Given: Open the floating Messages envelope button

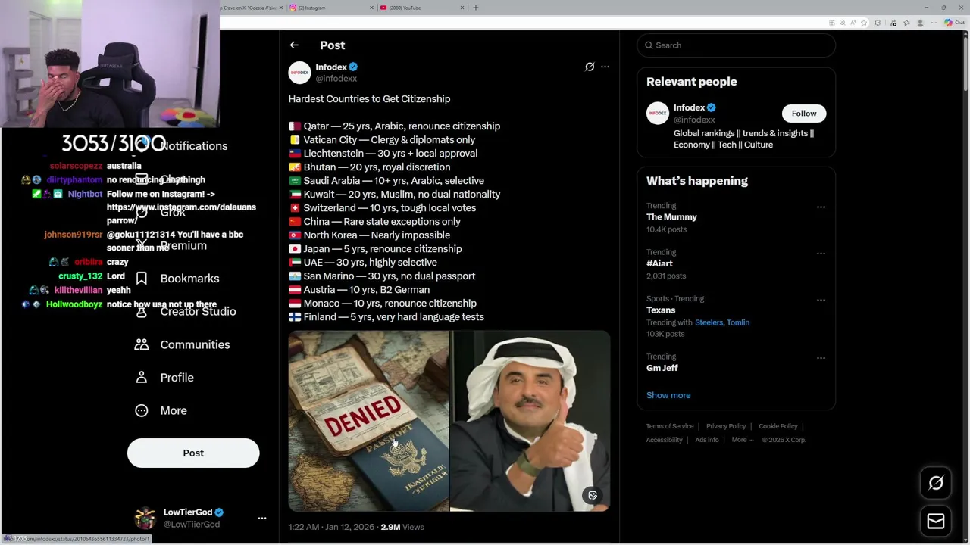Looking at the screenshot, I should tap(936, 521).
